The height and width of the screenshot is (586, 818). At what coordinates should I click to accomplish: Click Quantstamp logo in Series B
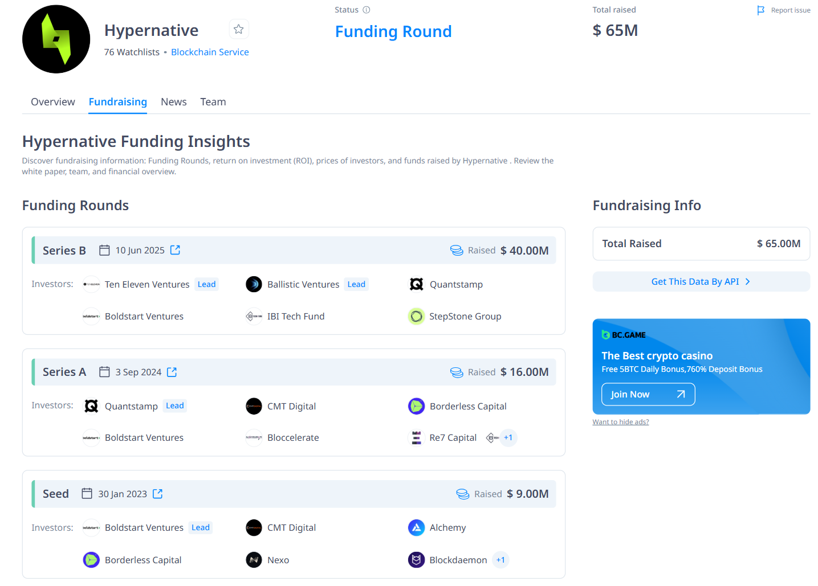417,284
